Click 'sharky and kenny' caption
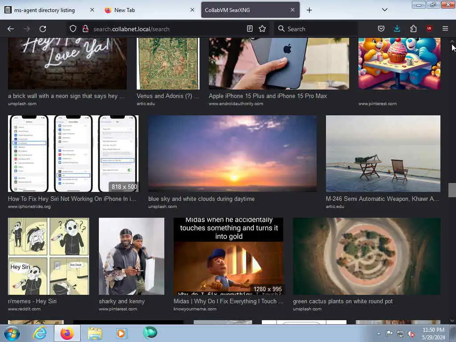 coord(122,301)
